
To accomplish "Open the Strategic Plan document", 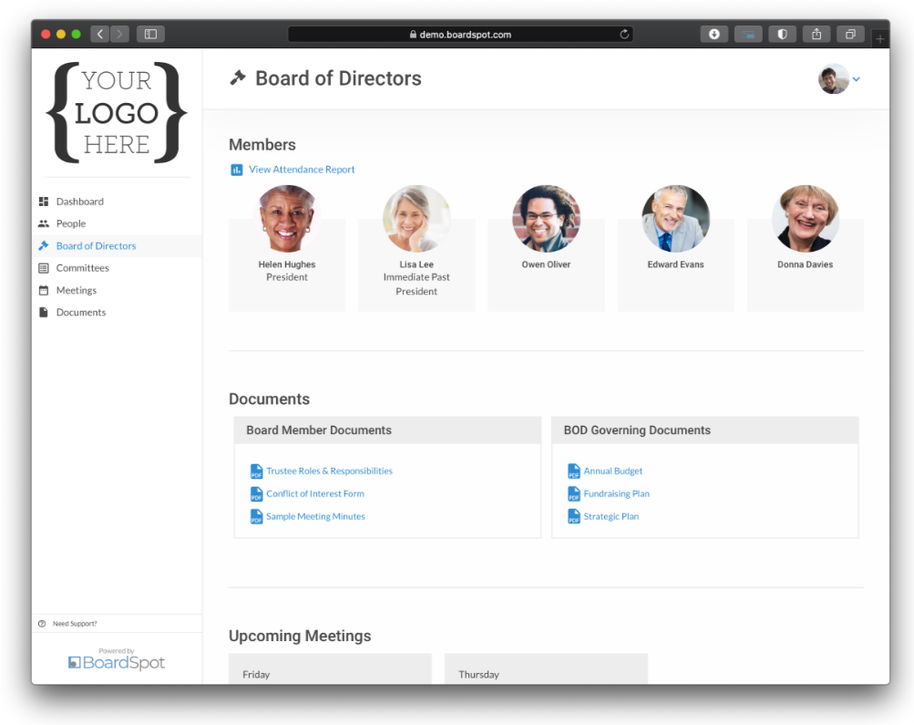I will pyautogui.click(x=611, y=516).
